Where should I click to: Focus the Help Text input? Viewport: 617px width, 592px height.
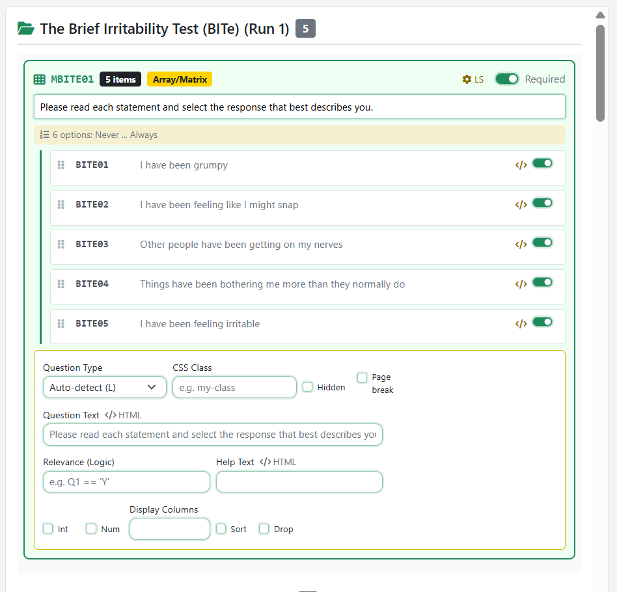click(x=299, y=482)
